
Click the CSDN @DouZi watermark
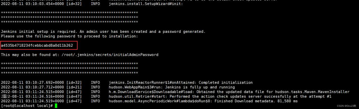point(346,106)
